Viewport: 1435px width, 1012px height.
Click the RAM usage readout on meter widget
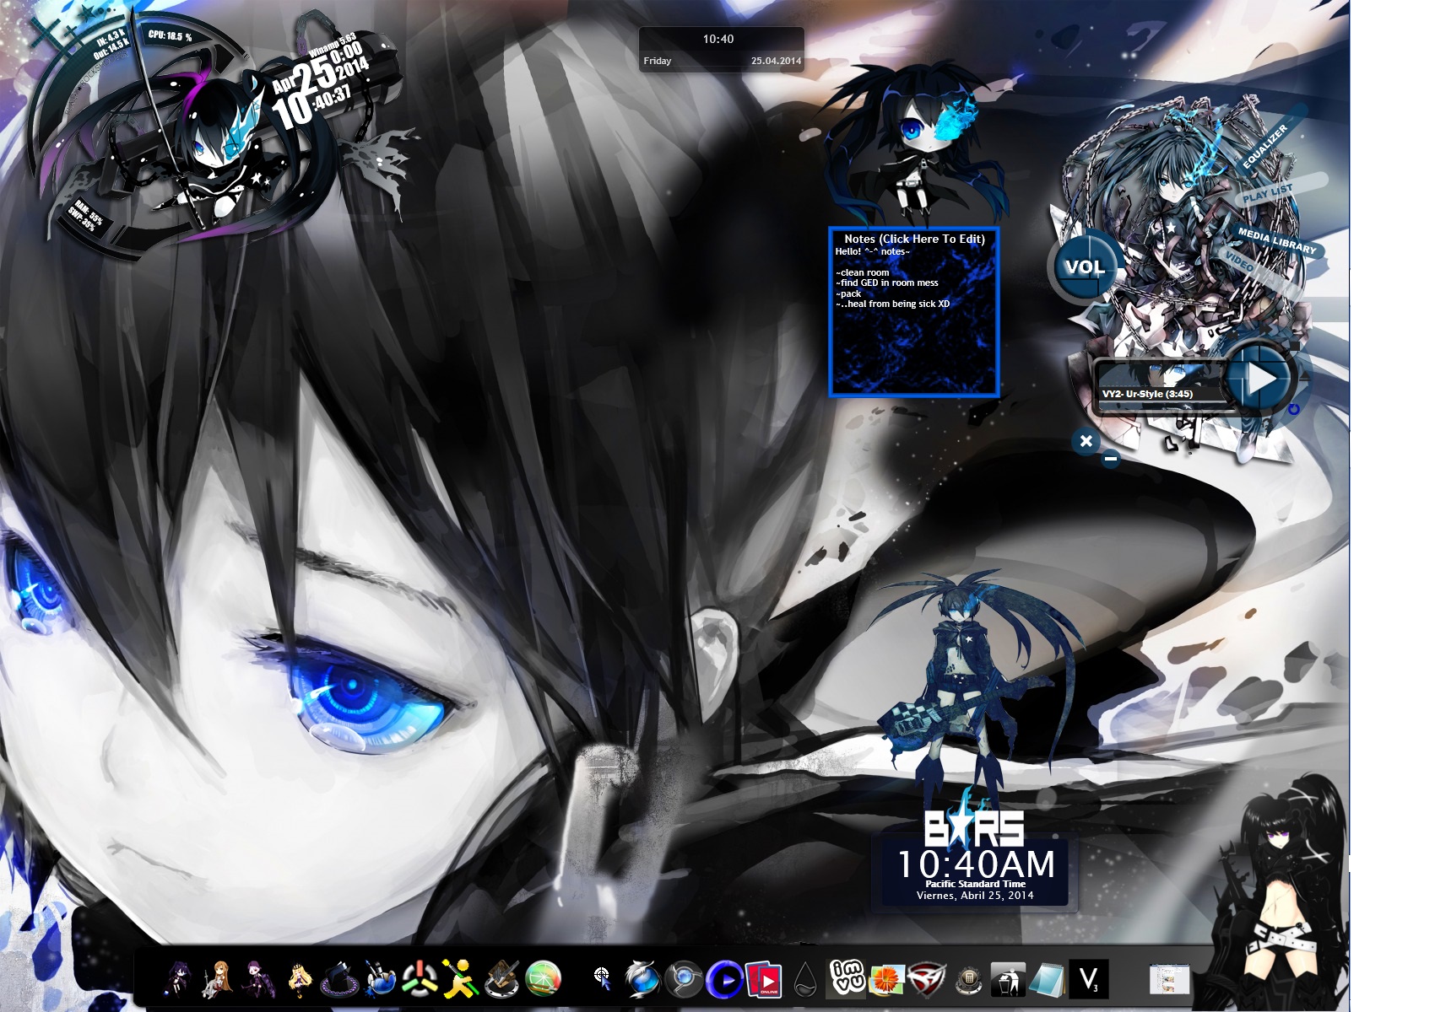[x=88, y=213]
